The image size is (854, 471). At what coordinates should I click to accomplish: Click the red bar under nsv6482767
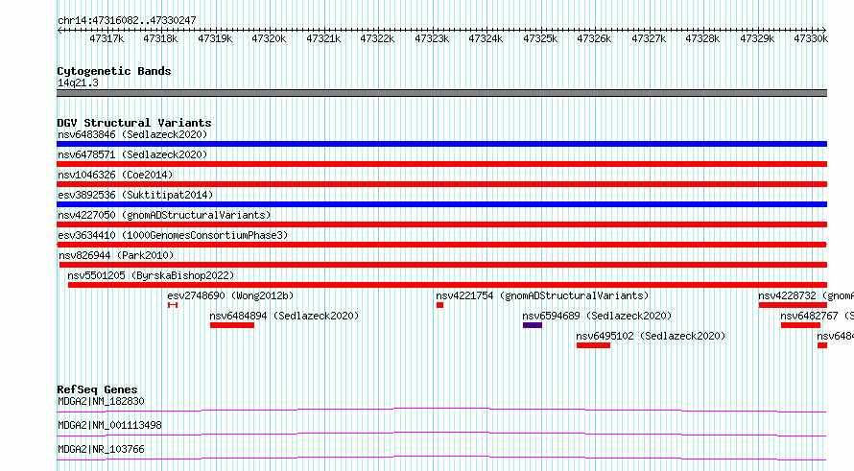click(x=800, y=325)
